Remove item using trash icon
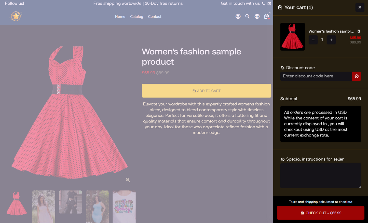368x223 pixels. click(359, 31)
